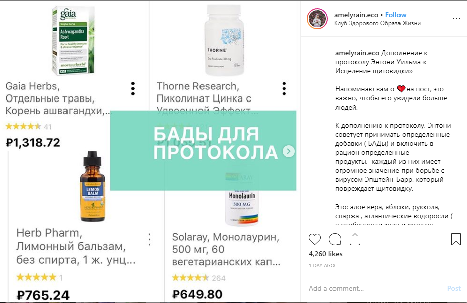Open the Gaia Ashwagandha Root product image
This screenshot has width=467, height=303.
[x=73, y=40]
